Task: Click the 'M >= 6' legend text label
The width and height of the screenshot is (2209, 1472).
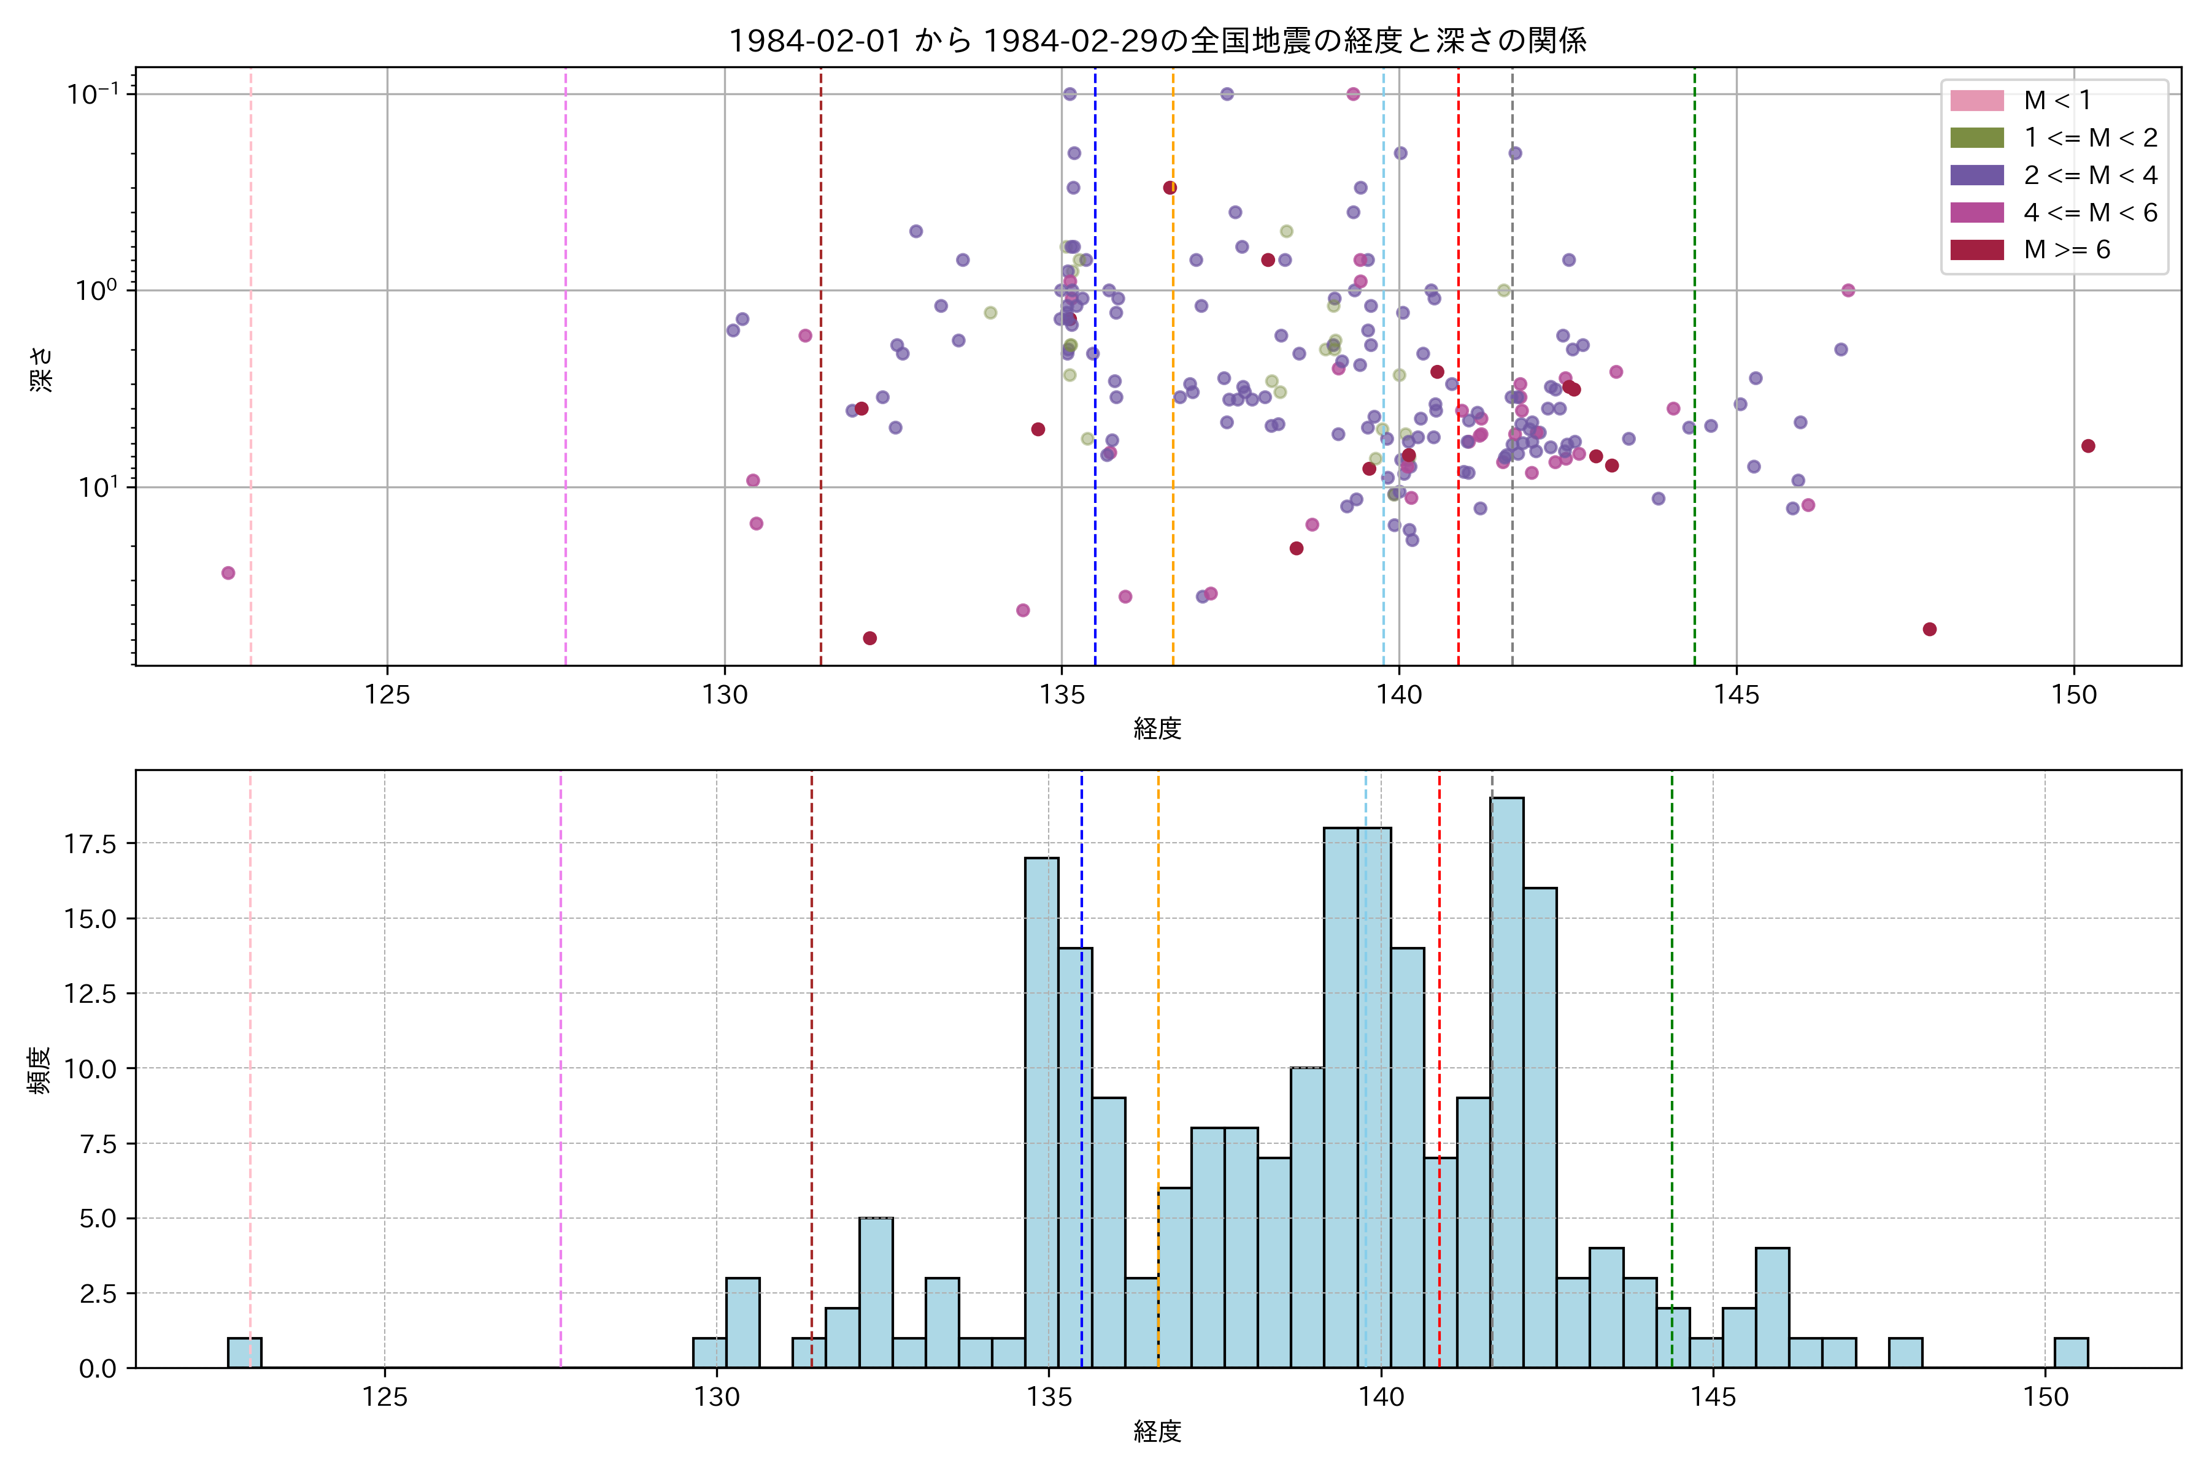Action: tap(2067, 250)
